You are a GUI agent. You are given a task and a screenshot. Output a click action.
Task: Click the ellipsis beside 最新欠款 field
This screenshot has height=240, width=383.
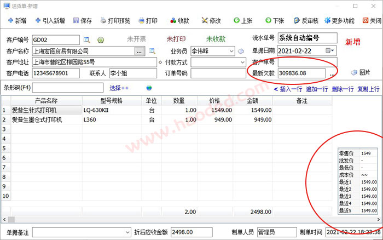(x=332, y=73)
